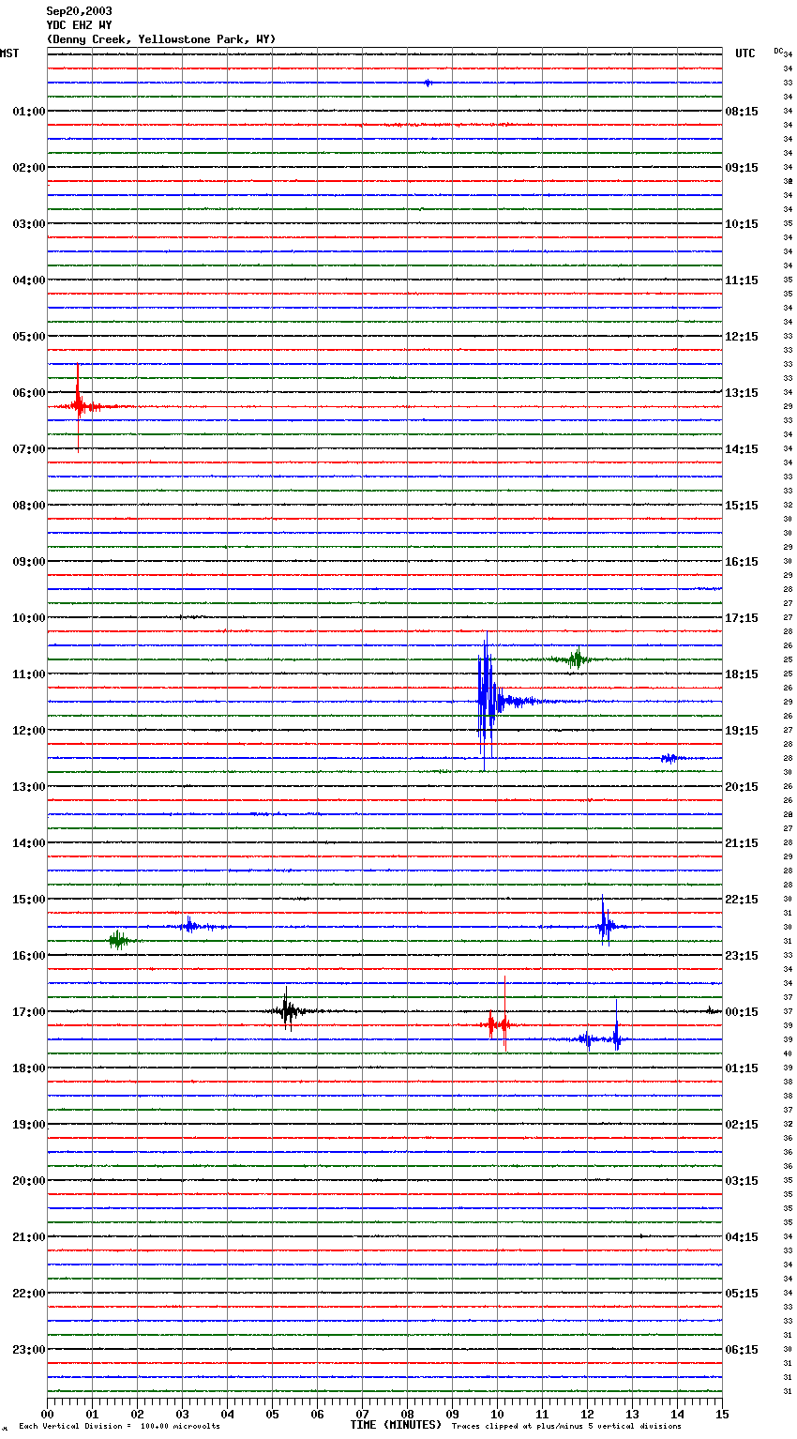Screen dimensions: 797x1439
Task: Select the 03:00 MST time label
Action: point(29,224)
